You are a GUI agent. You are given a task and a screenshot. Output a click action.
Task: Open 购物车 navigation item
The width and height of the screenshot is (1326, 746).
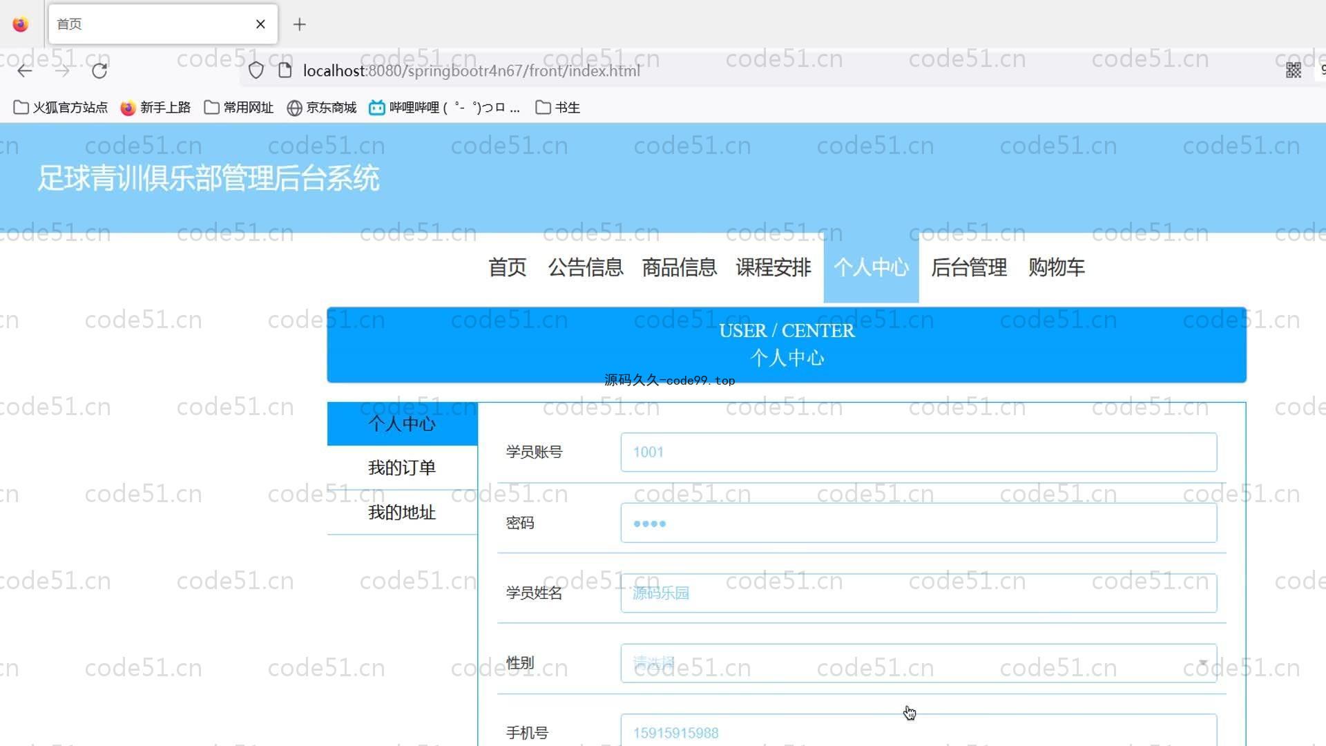[1057, 267]
